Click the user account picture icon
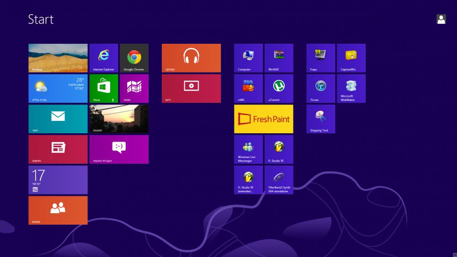 click(x=441, y=19)
